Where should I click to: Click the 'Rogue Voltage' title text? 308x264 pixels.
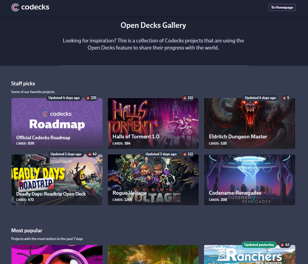tap(129, 193)
